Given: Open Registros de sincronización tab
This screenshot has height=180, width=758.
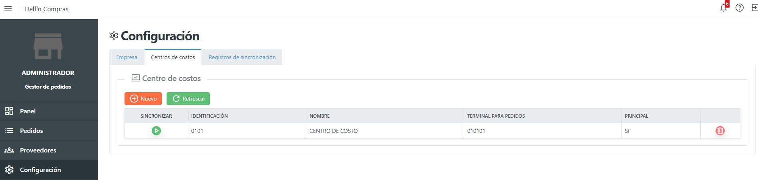Looking at the screenshot, I should (x=242, y=57).
